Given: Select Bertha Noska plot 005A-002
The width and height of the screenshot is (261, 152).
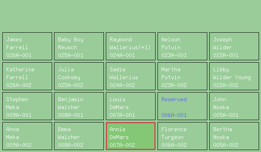Looking at the screenshot, I should pos(234,136).
